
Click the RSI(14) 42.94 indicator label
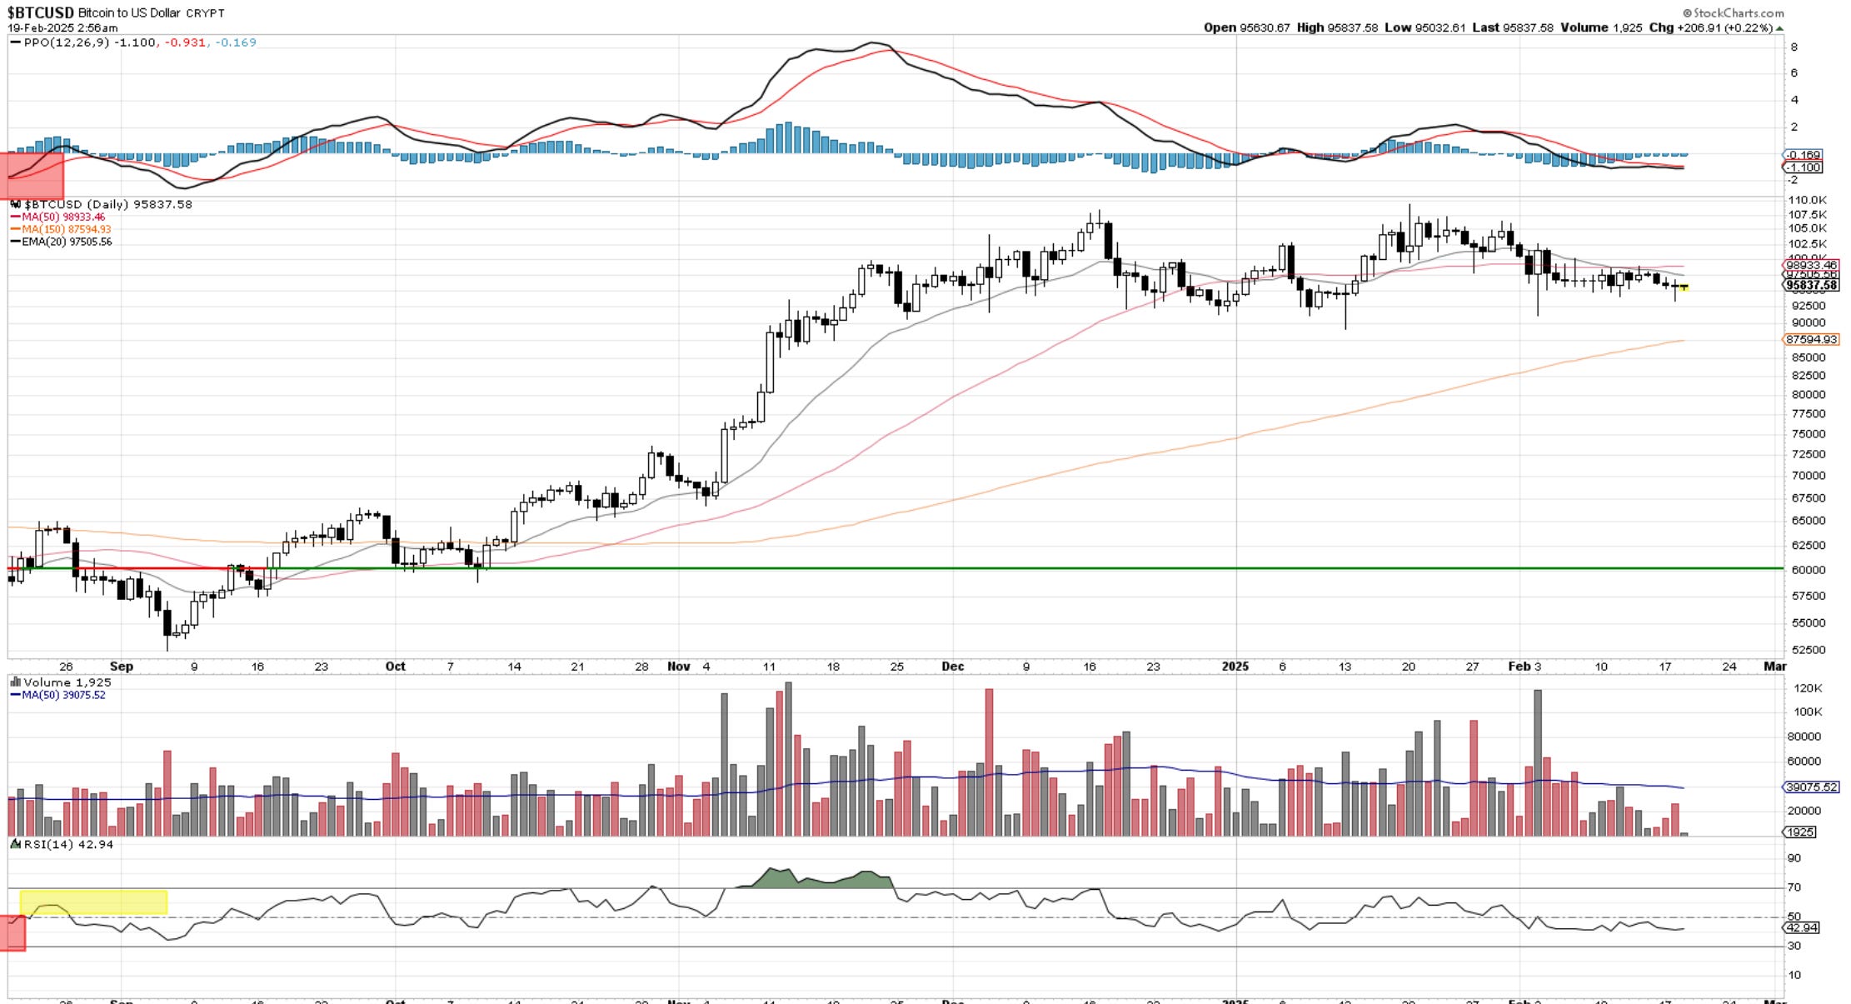(x=67, y=844)
